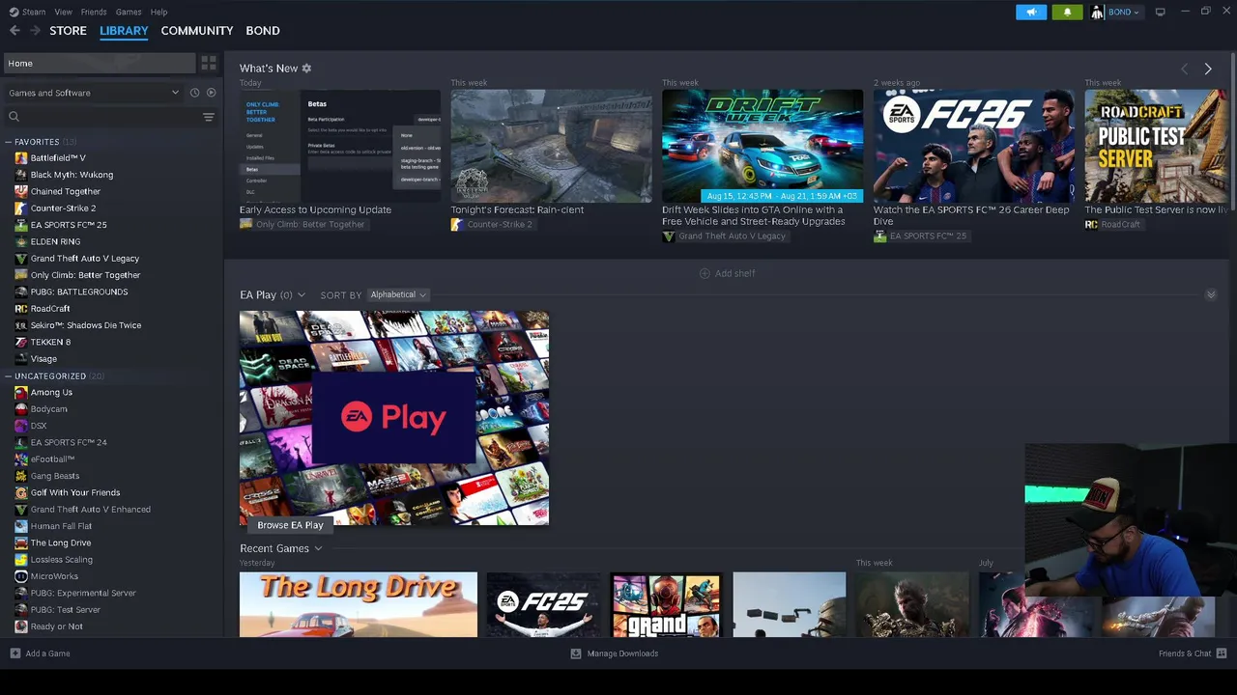This screenshot has width=1237, height=695.
Task: Open the Steam menu
Action: click(34, 12)
